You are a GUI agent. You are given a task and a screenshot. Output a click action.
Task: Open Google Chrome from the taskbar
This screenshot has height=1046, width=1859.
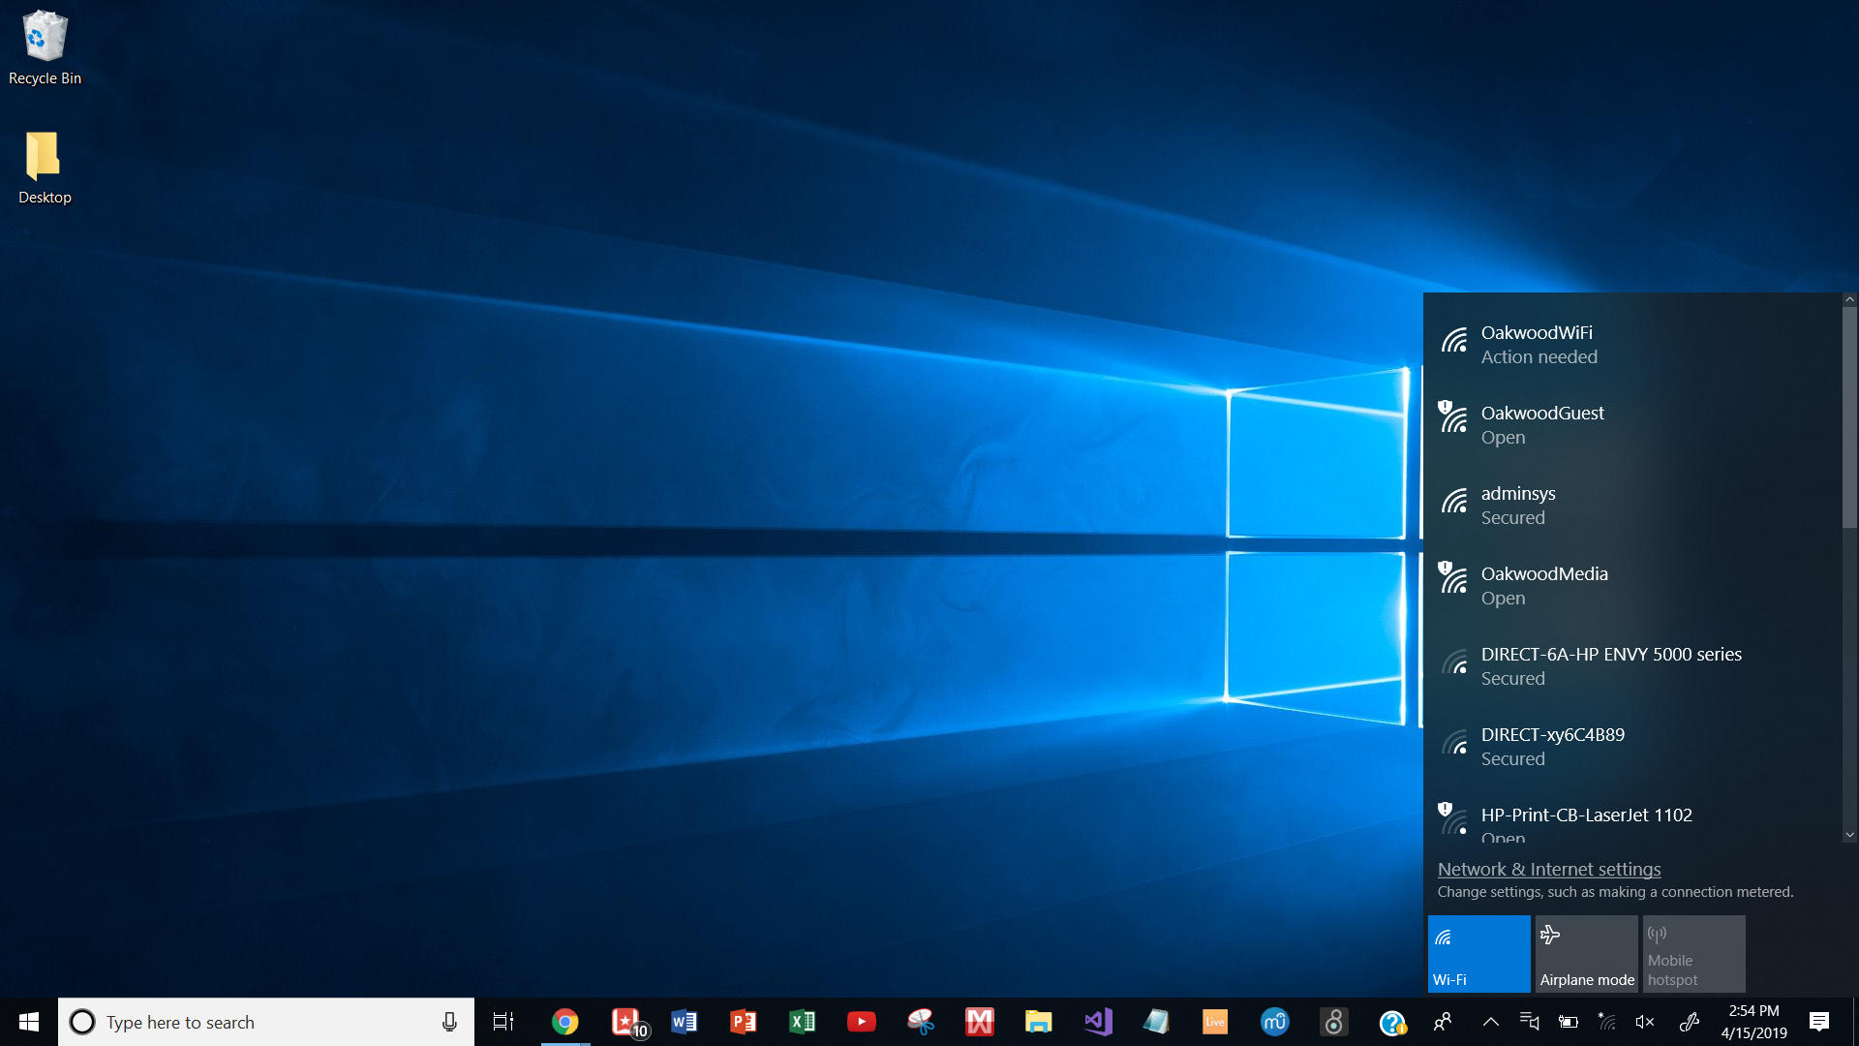565,1022
